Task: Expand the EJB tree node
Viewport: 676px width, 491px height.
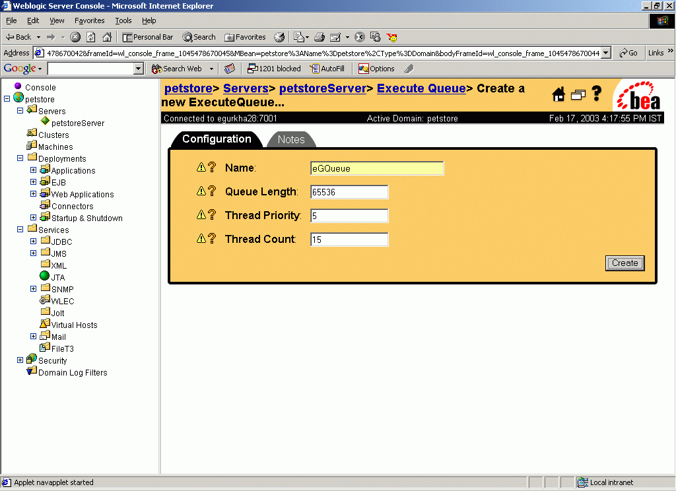Action: coord(33,181)
